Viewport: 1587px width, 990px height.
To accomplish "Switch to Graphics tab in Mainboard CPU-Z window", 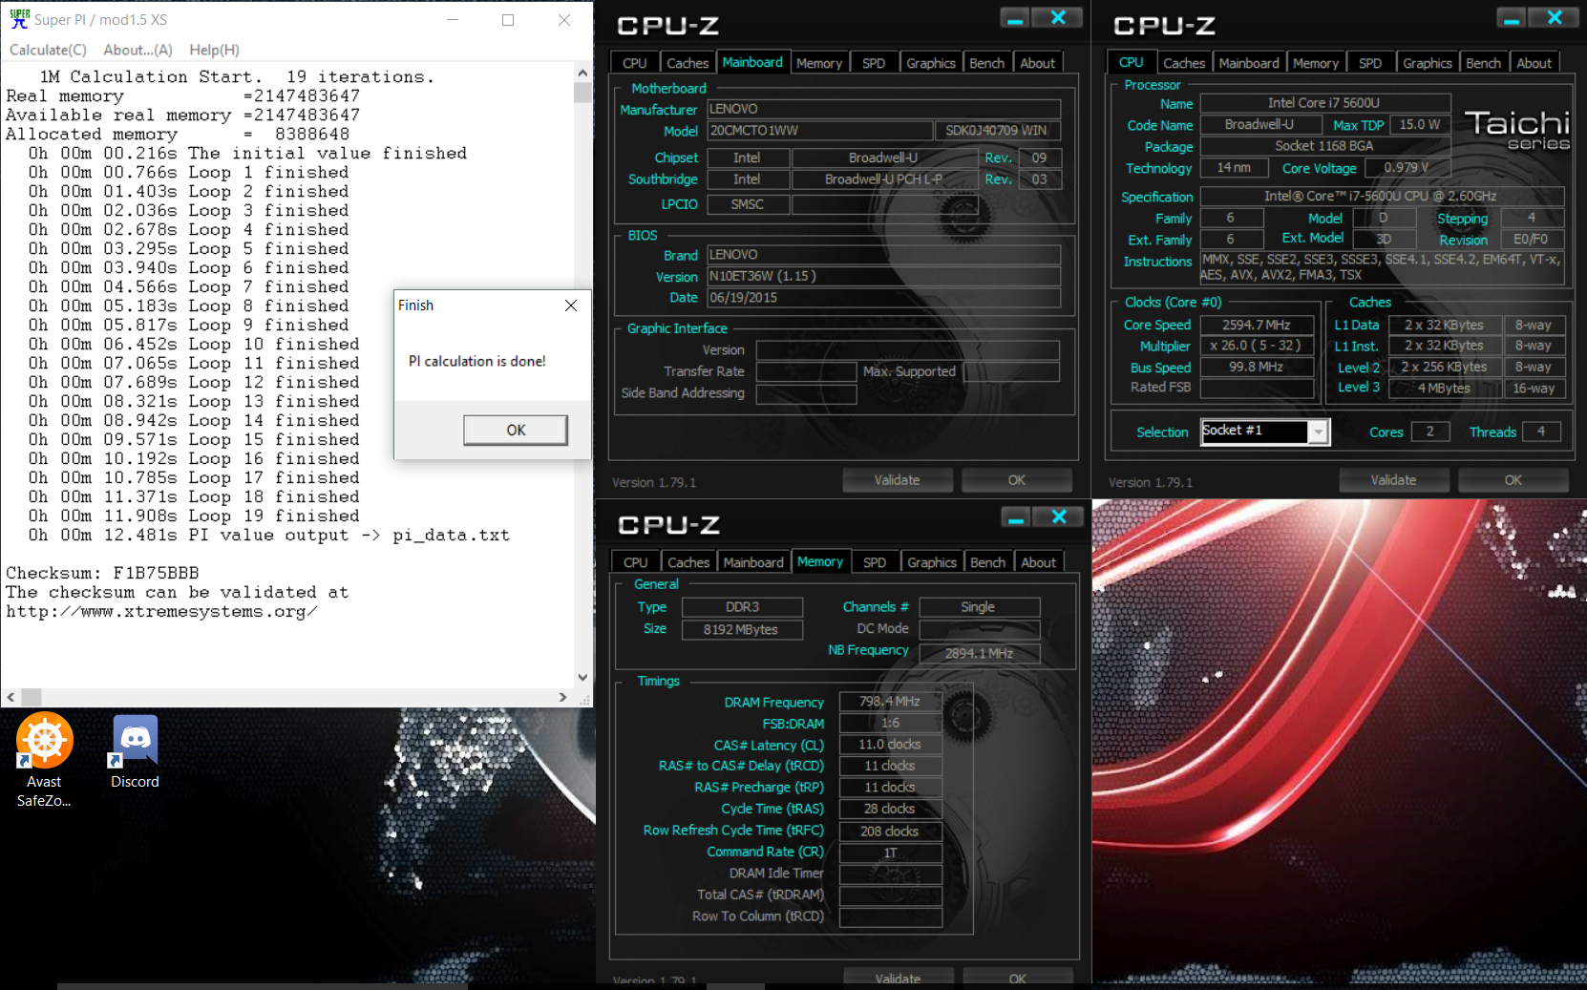I will click(931, 63).
